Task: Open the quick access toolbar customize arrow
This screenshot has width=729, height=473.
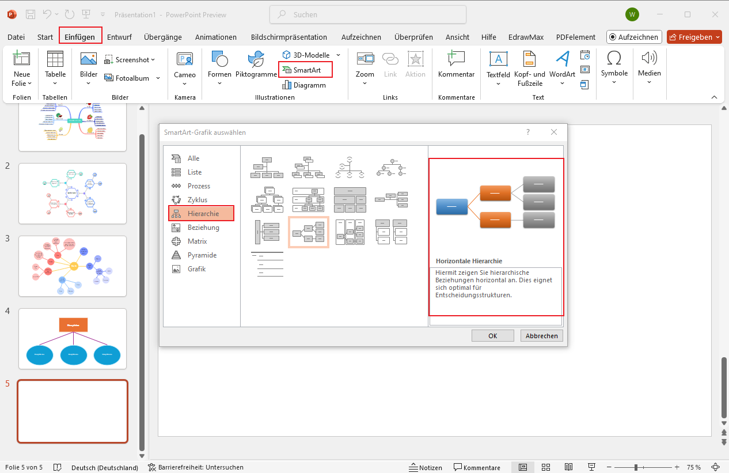Action: click(x=102, y=14)
